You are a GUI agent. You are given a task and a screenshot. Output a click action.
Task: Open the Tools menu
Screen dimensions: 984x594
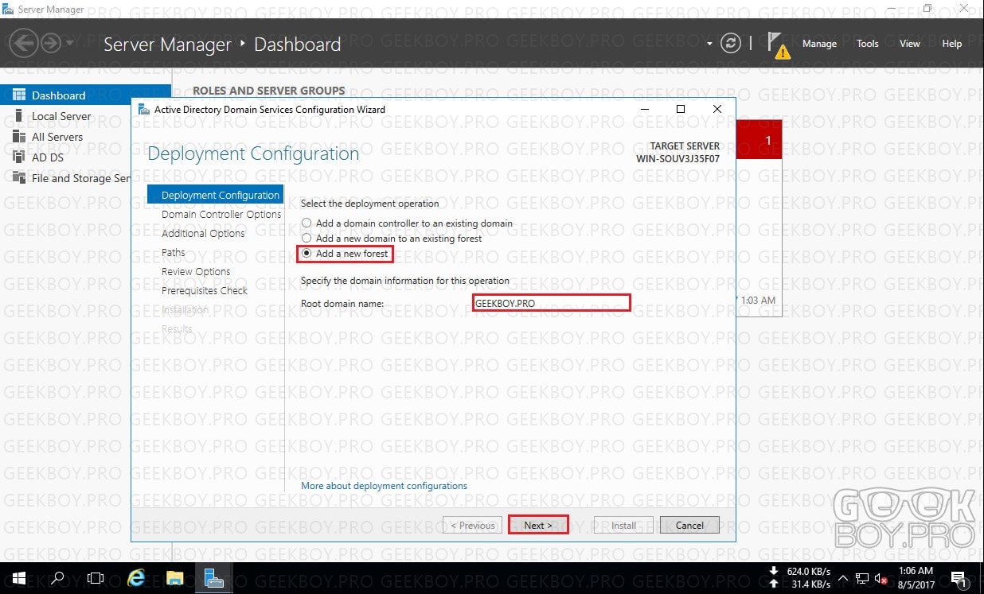tap(868, 44)
